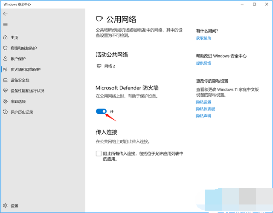Open 家庭选项 family icon

tap(6, 101)
